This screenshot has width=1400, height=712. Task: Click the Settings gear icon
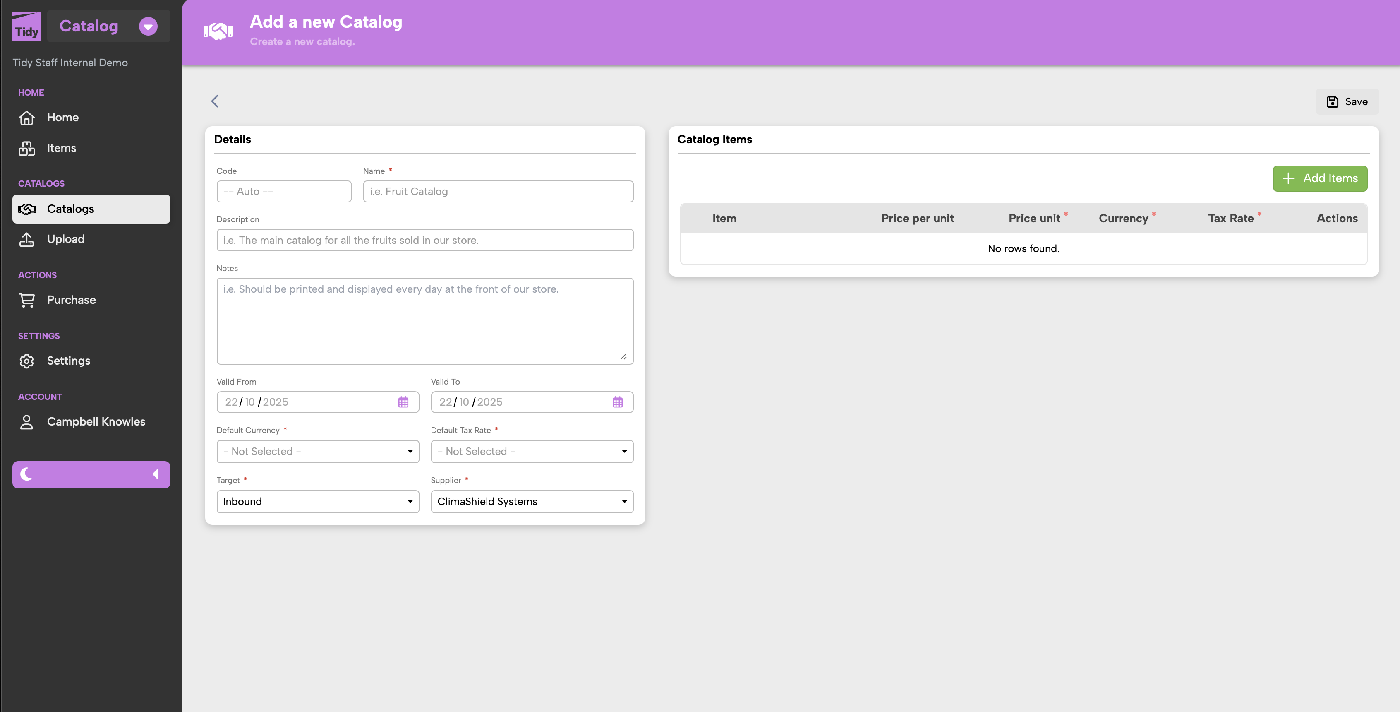point(26,361)
